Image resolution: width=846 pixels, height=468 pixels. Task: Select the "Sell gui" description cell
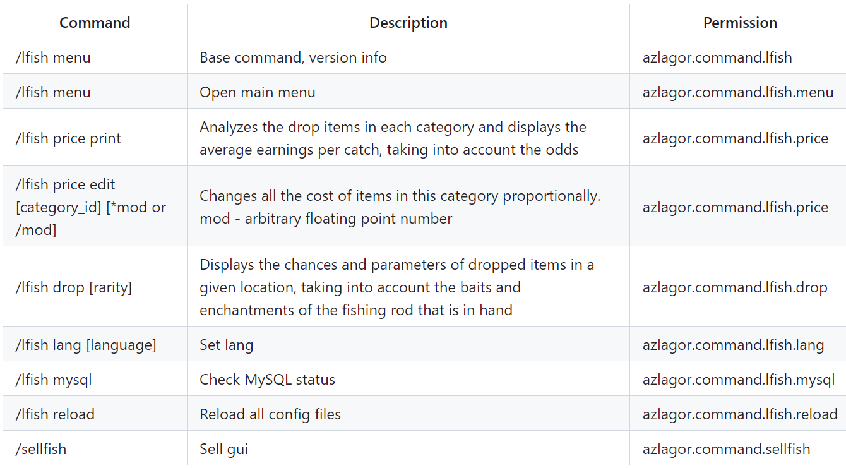[x=408, y=449]
